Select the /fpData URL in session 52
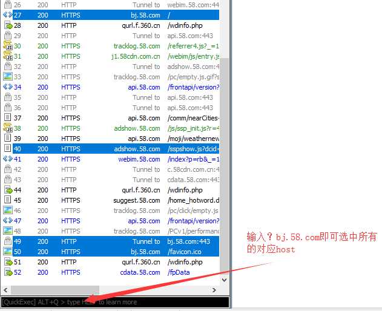382x311 pixels. pos(179,272)
